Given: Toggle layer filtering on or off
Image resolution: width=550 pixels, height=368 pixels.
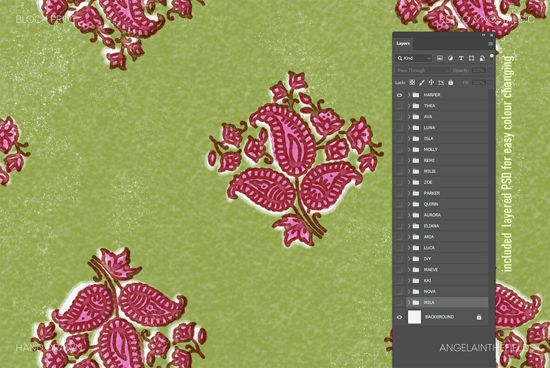Looking at the screenshot, I should click(491, 57).
